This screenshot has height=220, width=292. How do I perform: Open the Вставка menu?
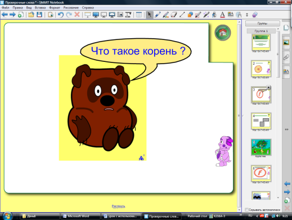click(x=40, y=8)
